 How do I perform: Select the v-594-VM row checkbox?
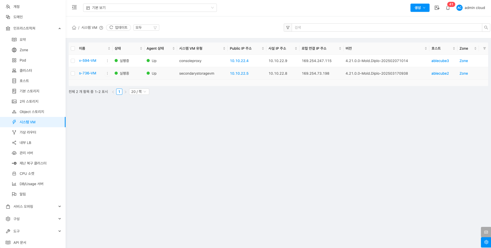coord(73,61)
